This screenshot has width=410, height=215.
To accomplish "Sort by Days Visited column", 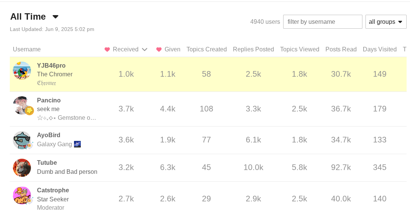I will [x=380, y=49].
